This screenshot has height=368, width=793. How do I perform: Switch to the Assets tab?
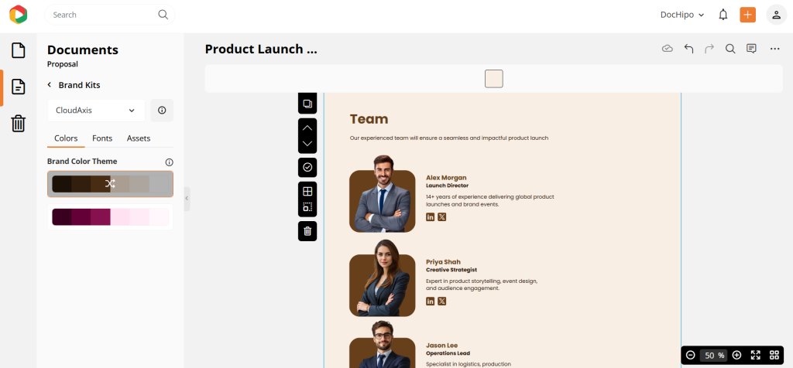click(139, 138)
